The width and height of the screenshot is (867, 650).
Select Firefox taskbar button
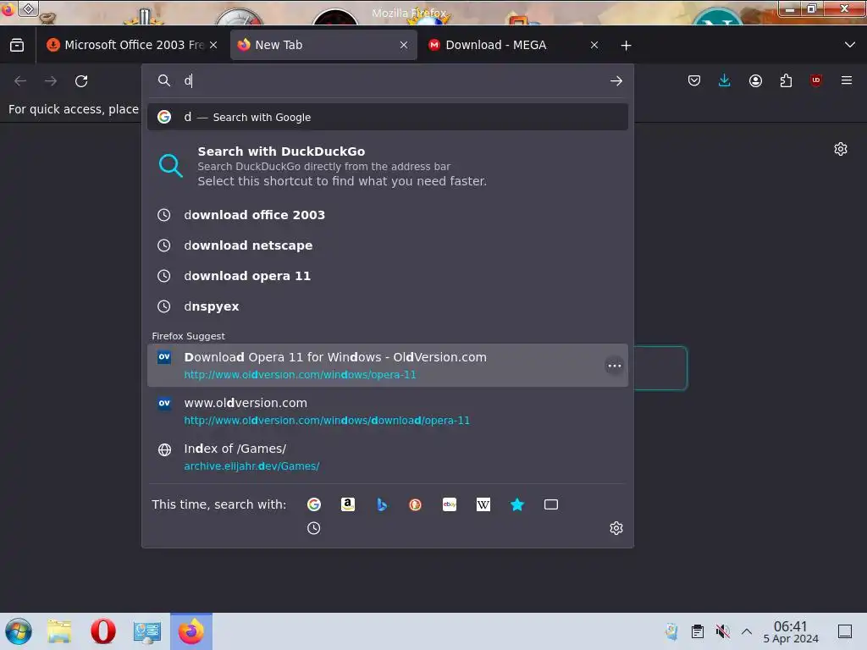[x=191, y=631]
